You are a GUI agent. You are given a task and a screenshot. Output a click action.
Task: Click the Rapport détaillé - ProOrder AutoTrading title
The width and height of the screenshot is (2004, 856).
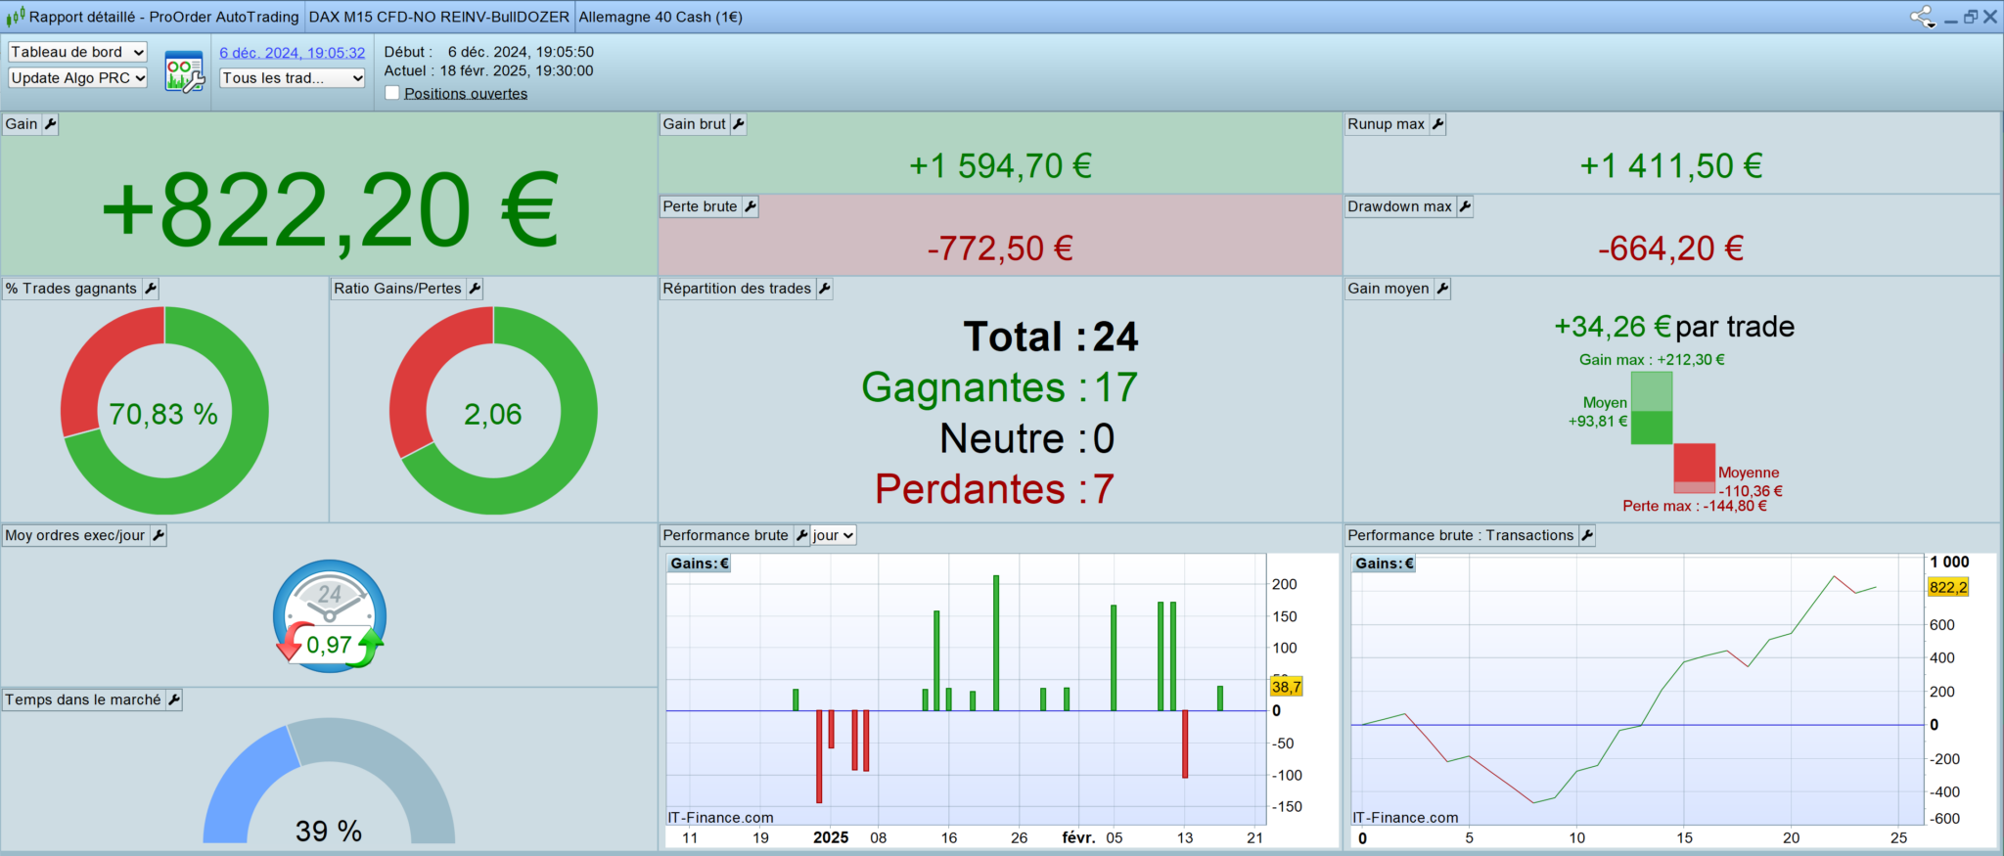click(164, 17)
